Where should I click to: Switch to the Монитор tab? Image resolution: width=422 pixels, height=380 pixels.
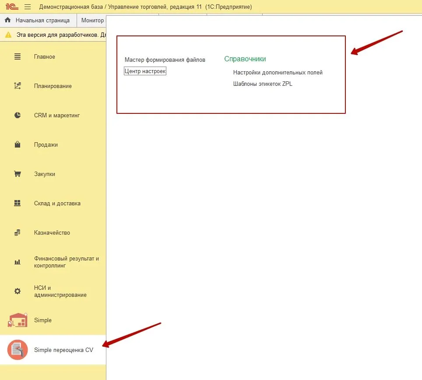pyautogui.click(x=92, y=20)
